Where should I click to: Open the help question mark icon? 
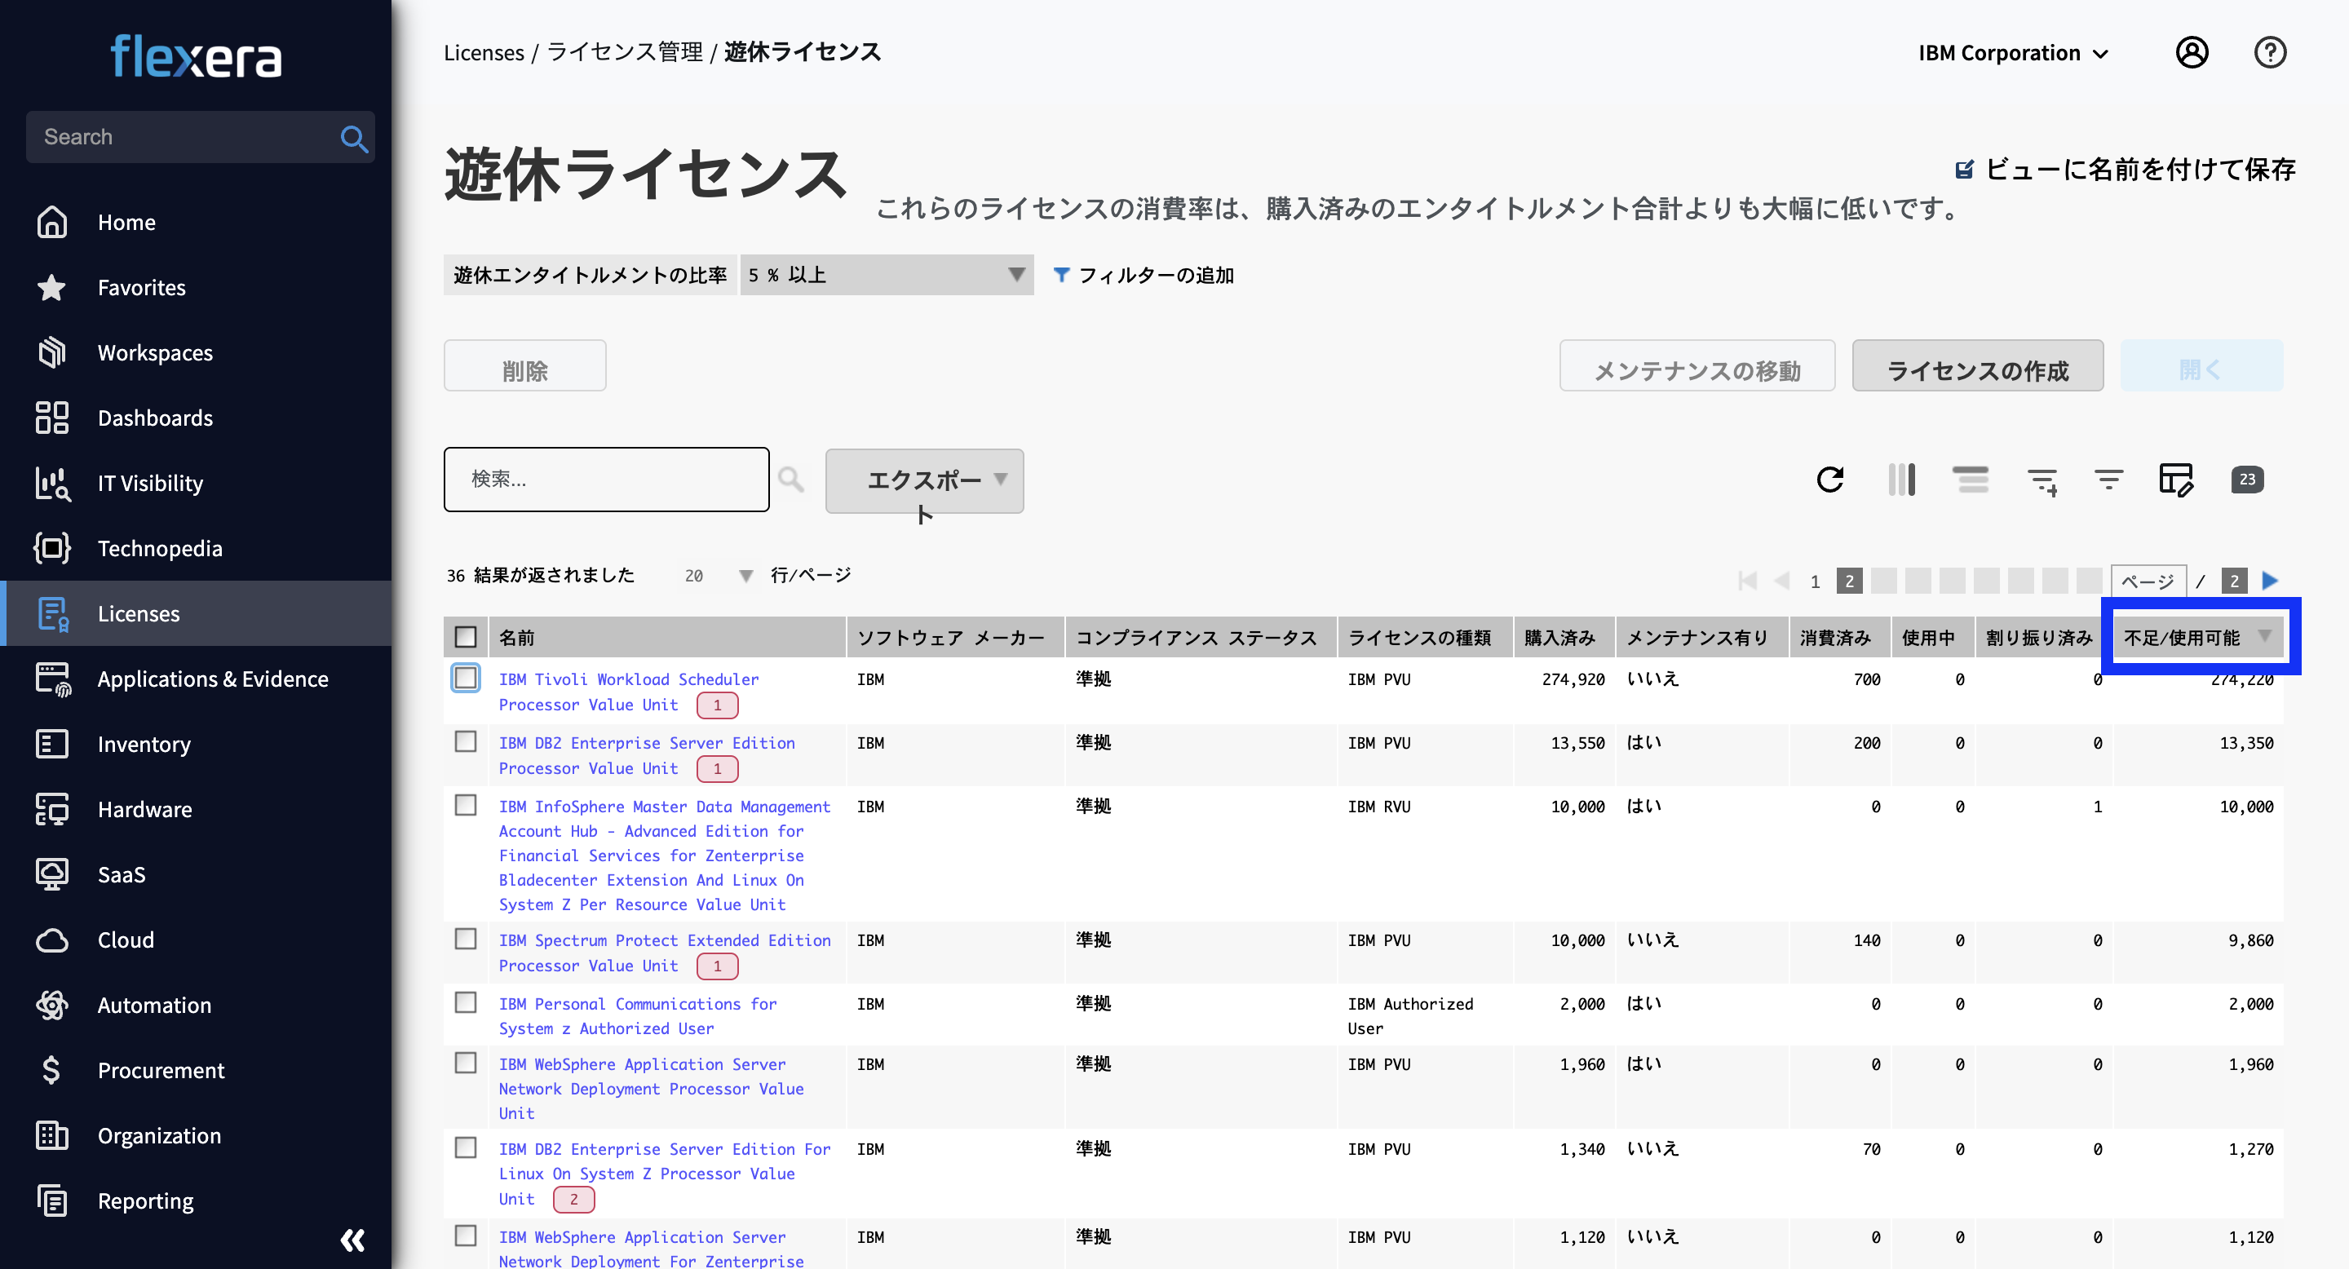[x=2270, y=52]
